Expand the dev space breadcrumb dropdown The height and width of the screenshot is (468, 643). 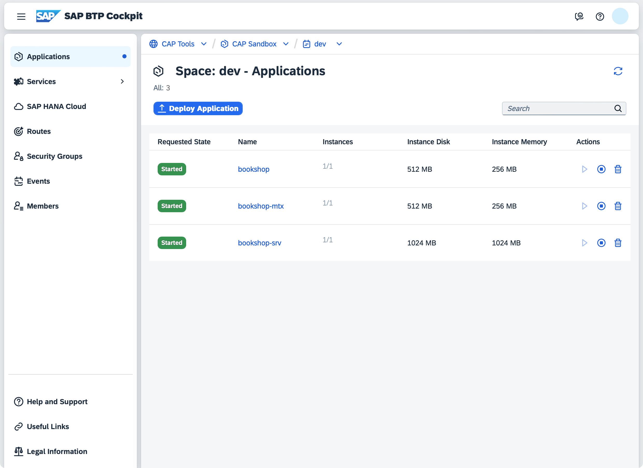pyautogui.click(x=339, y=44)
